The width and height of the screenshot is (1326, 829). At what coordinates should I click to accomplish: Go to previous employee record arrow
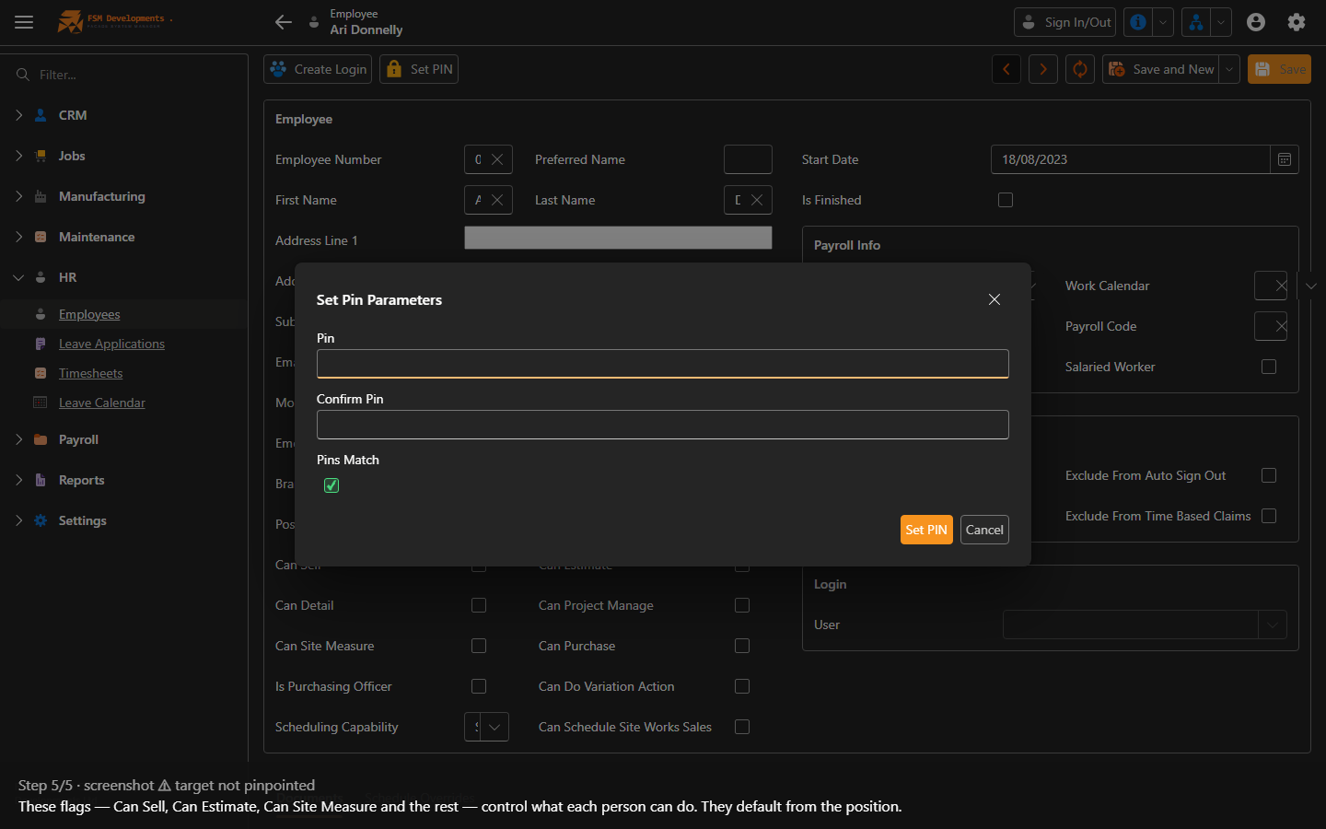point(1006,69)
